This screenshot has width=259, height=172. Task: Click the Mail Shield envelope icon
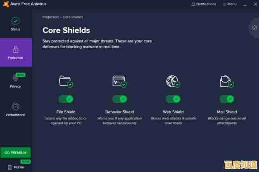click(226, 81)
